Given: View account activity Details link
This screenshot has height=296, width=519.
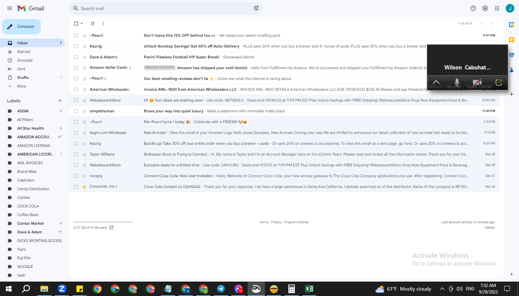Looking at the screenshot, I should 489,228.
